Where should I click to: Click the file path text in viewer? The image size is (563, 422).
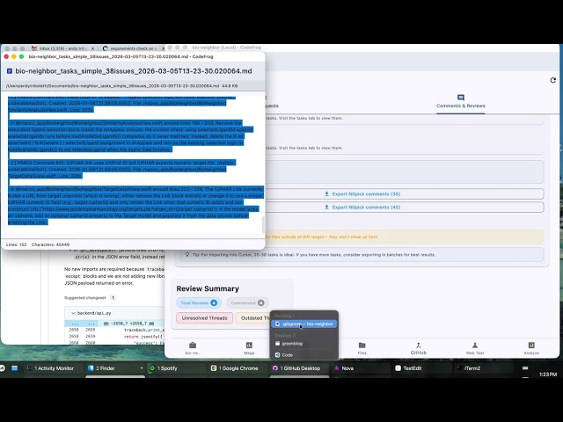pos(113,86)
